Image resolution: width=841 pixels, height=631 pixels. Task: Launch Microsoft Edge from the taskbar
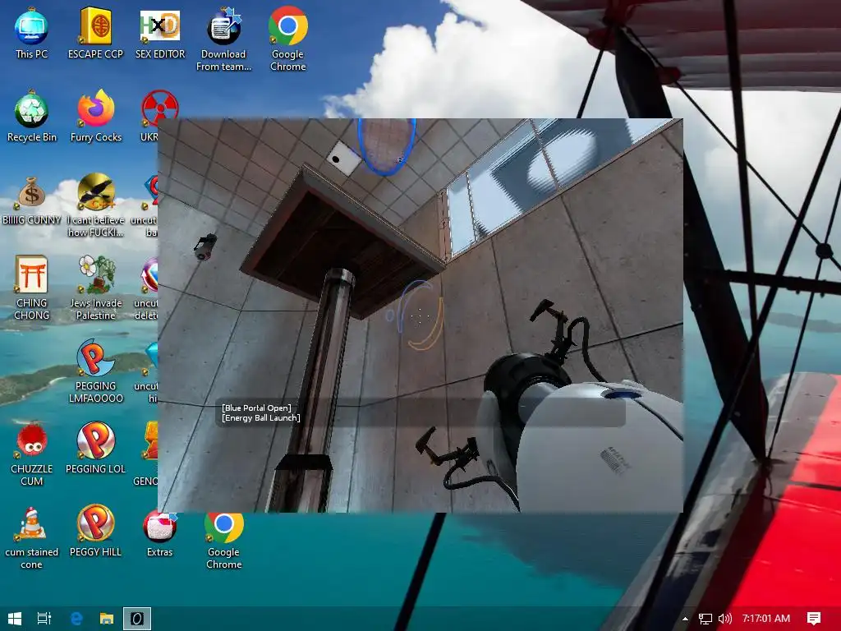[76, 619]
